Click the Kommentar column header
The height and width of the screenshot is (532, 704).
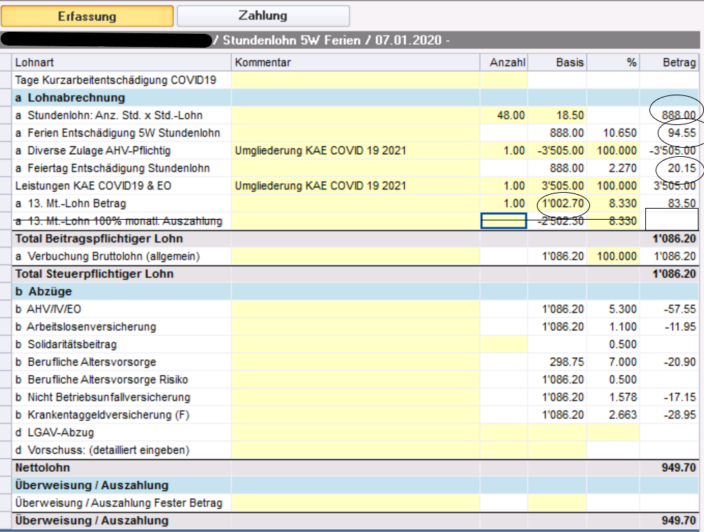coord(356,62)
